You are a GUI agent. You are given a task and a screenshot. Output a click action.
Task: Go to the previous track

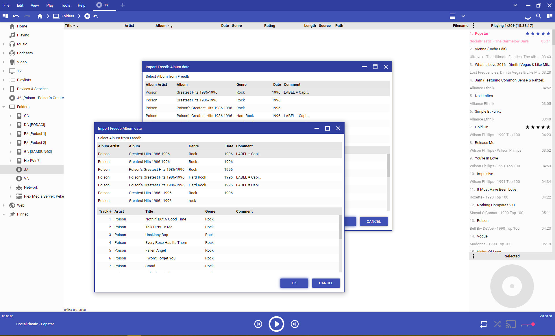258,324
